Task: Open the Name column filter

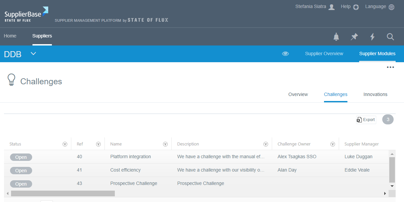Action: (x=165, y=144)
